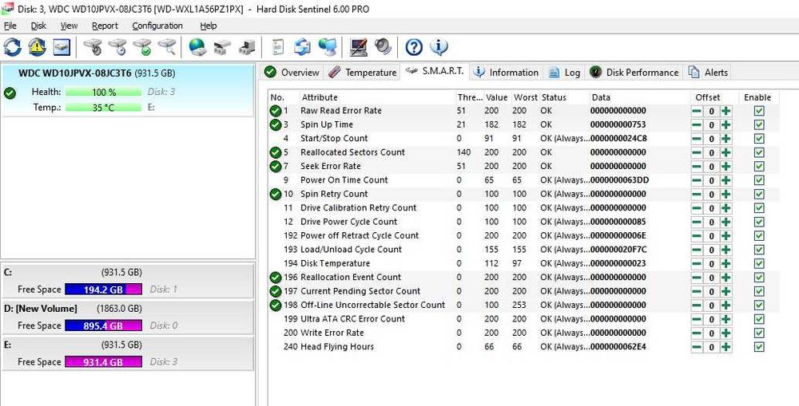Switch to the Disk Performance tab
799x406 pixels.
click(634, 73)
